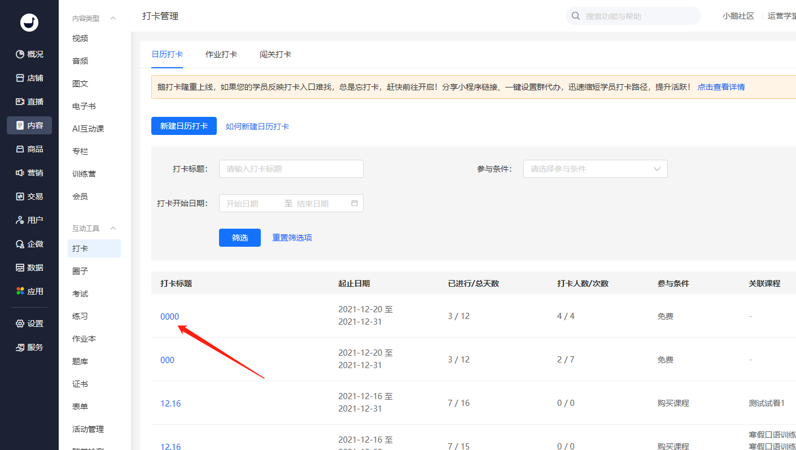This screenshot has width=796, height=450.
Task: Collapse the 内容类型 group
Action: pos(113,18)
